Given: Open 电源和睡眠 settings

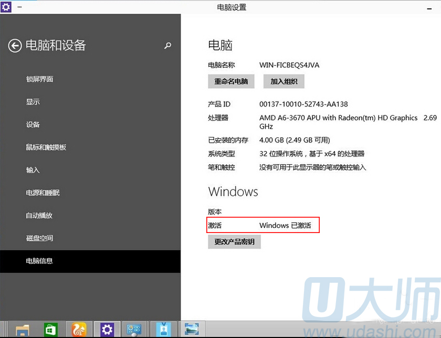Looking at the screenshot, I should click(43, 193).
